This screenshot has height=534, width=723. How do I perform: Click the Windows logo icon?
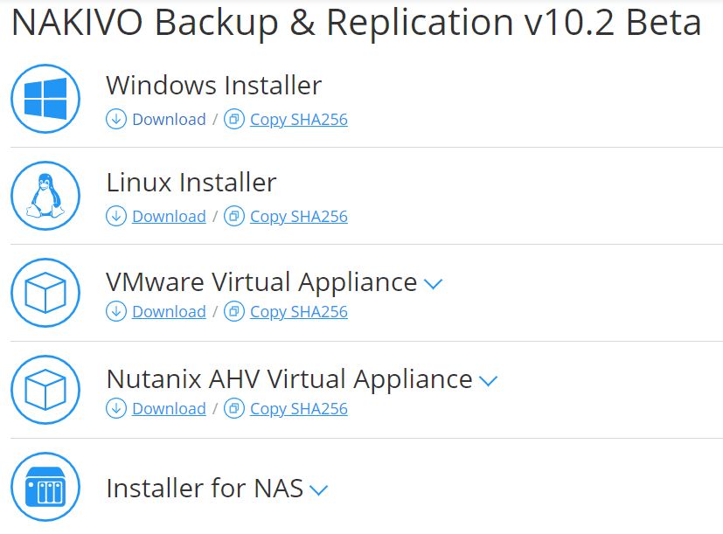45,99
